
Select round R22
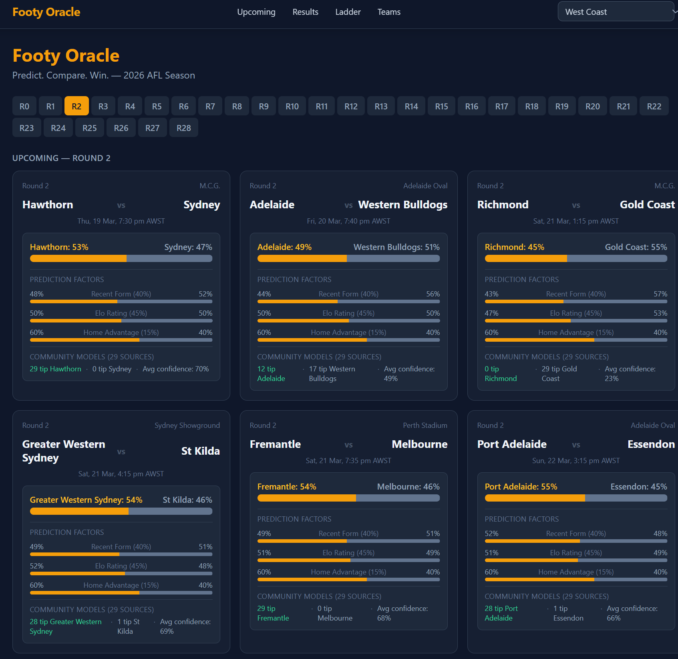[x=654, y=106]
